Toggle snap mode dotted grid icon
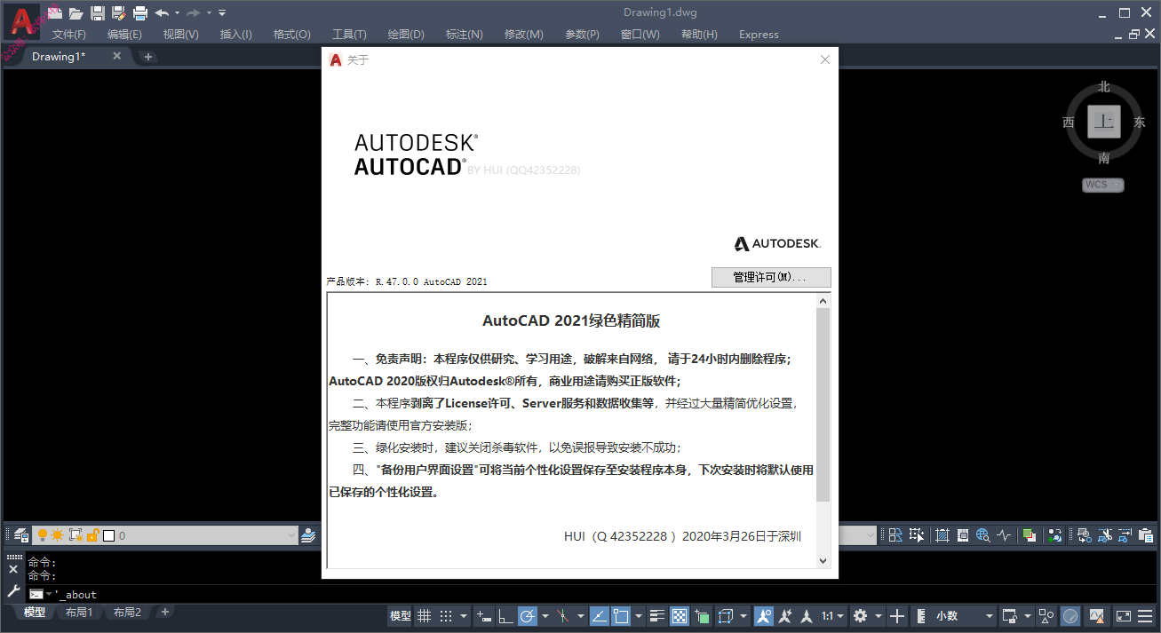The width and height of the screenshot is (1161, 633). click(x=446, y=615)
